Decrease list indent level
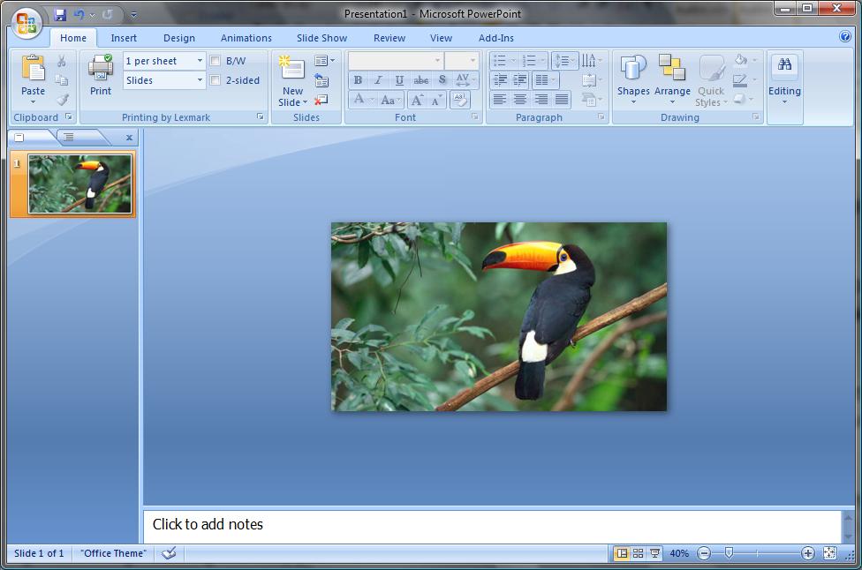This screenshot has width=862, height=570. 500,80
